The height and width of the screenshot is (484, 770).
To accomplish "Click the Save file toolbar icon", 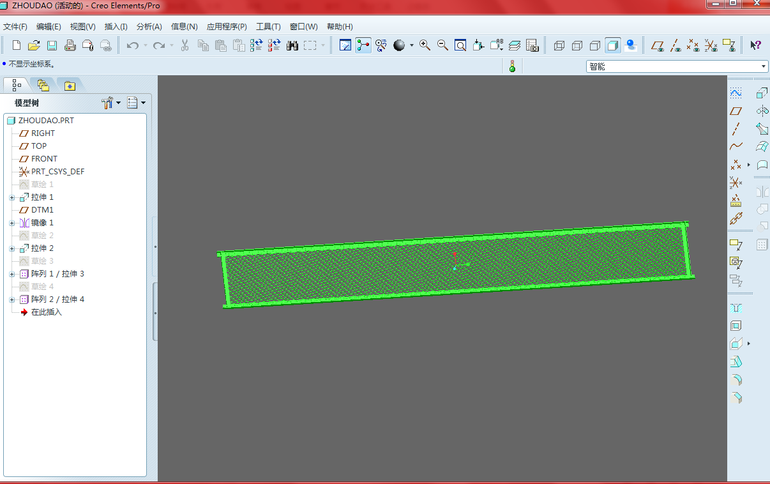I will pos(52,45).
